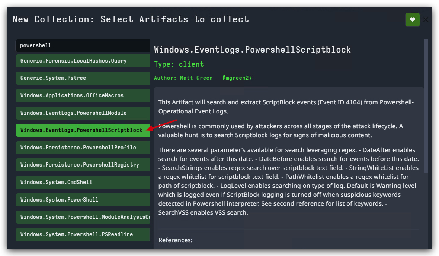Select Windows.Persistence.PowershellRegistry artifact
439x256 pixels.
tap(83, 165)
